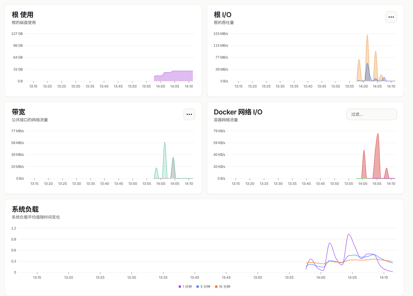
Task: Click the 0.3 value on 系统负载 axis
Action: [14, 261]
